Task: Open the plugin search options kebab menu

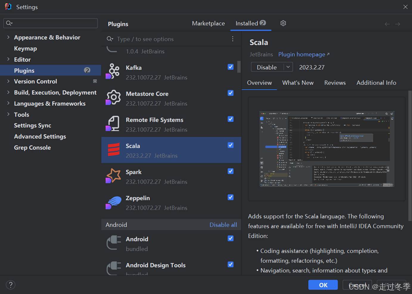Action: [x=233, y=39]
